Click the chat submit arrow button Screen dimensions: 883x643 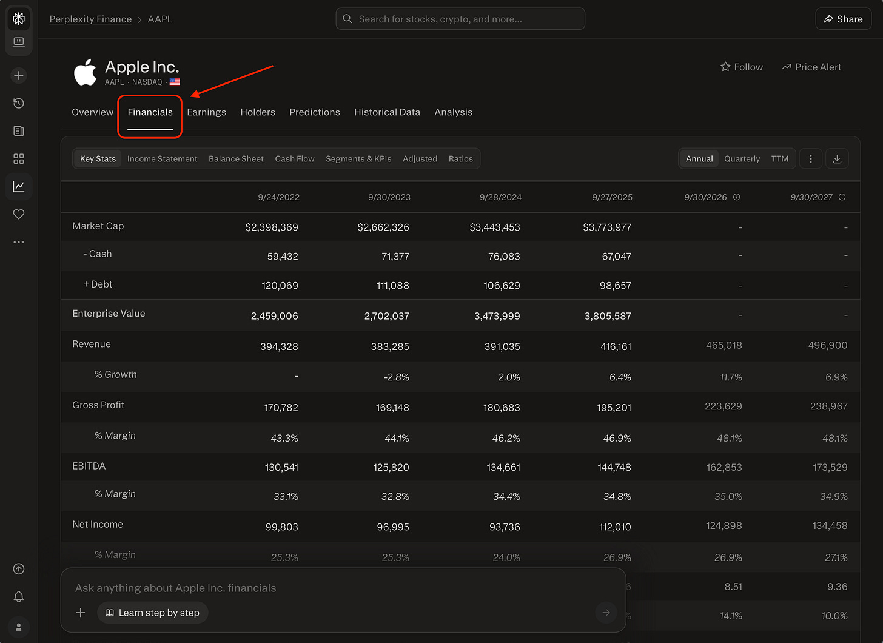coord(605,613)
